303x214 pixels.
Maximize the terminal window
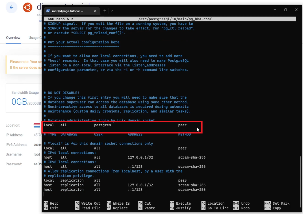point(285,10)
